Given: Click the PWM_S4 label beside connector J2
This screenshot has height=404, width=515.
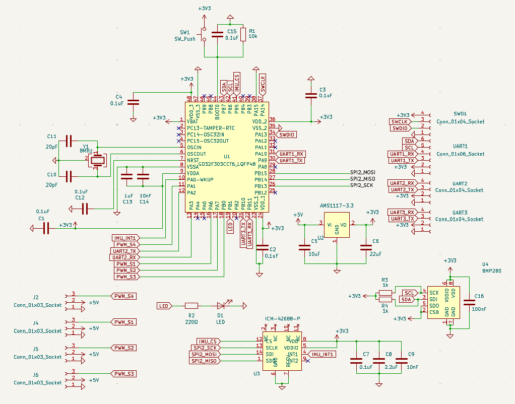Looking at the screenshot, I should coord(123,296).
